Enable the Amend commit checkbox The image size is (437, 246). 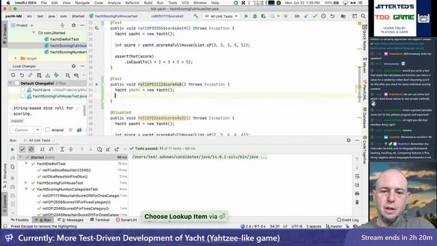coord(47,130)
